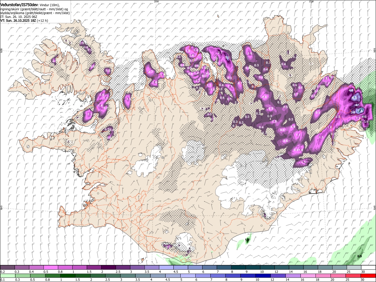
Task: Click the '5.2' value in the northern snow band
Action: [227, 58]
